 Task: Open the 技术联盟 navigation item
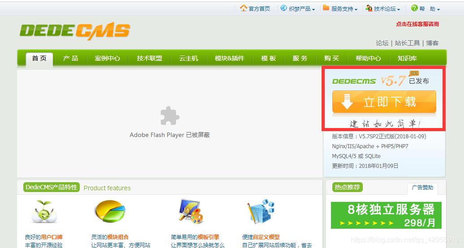pos(150,58)
